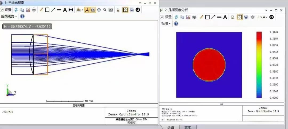Viewport: 288px width, 129px height.
Task: Save the 3D layout window graphic
Action: tap(28, 10)
